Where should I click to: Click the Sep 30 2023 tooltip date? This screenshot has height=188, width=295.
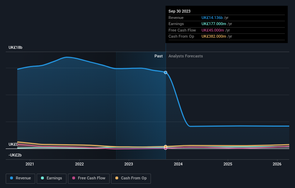point(180,11)
